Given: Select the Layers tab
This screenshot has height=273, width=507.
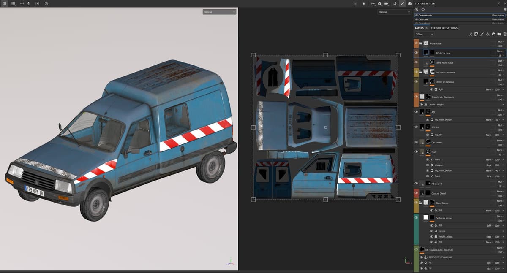Looking at the screenshot, I should 419,28.
